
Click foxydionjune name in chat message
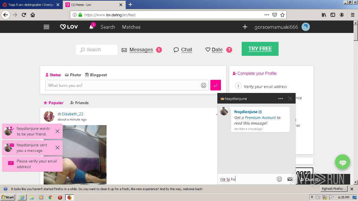(246, 112)
